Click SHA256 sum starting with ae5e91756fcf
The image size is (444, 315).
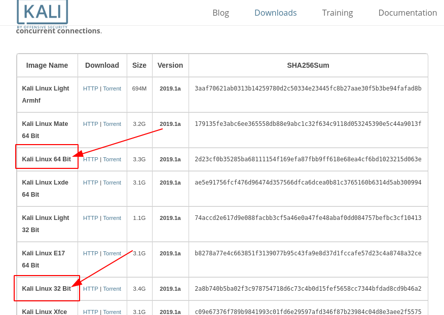[x=308, y=183]
